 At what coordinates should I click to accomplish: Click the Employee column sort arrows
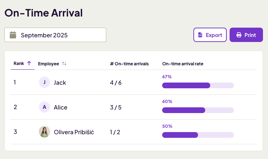[64, 64]
